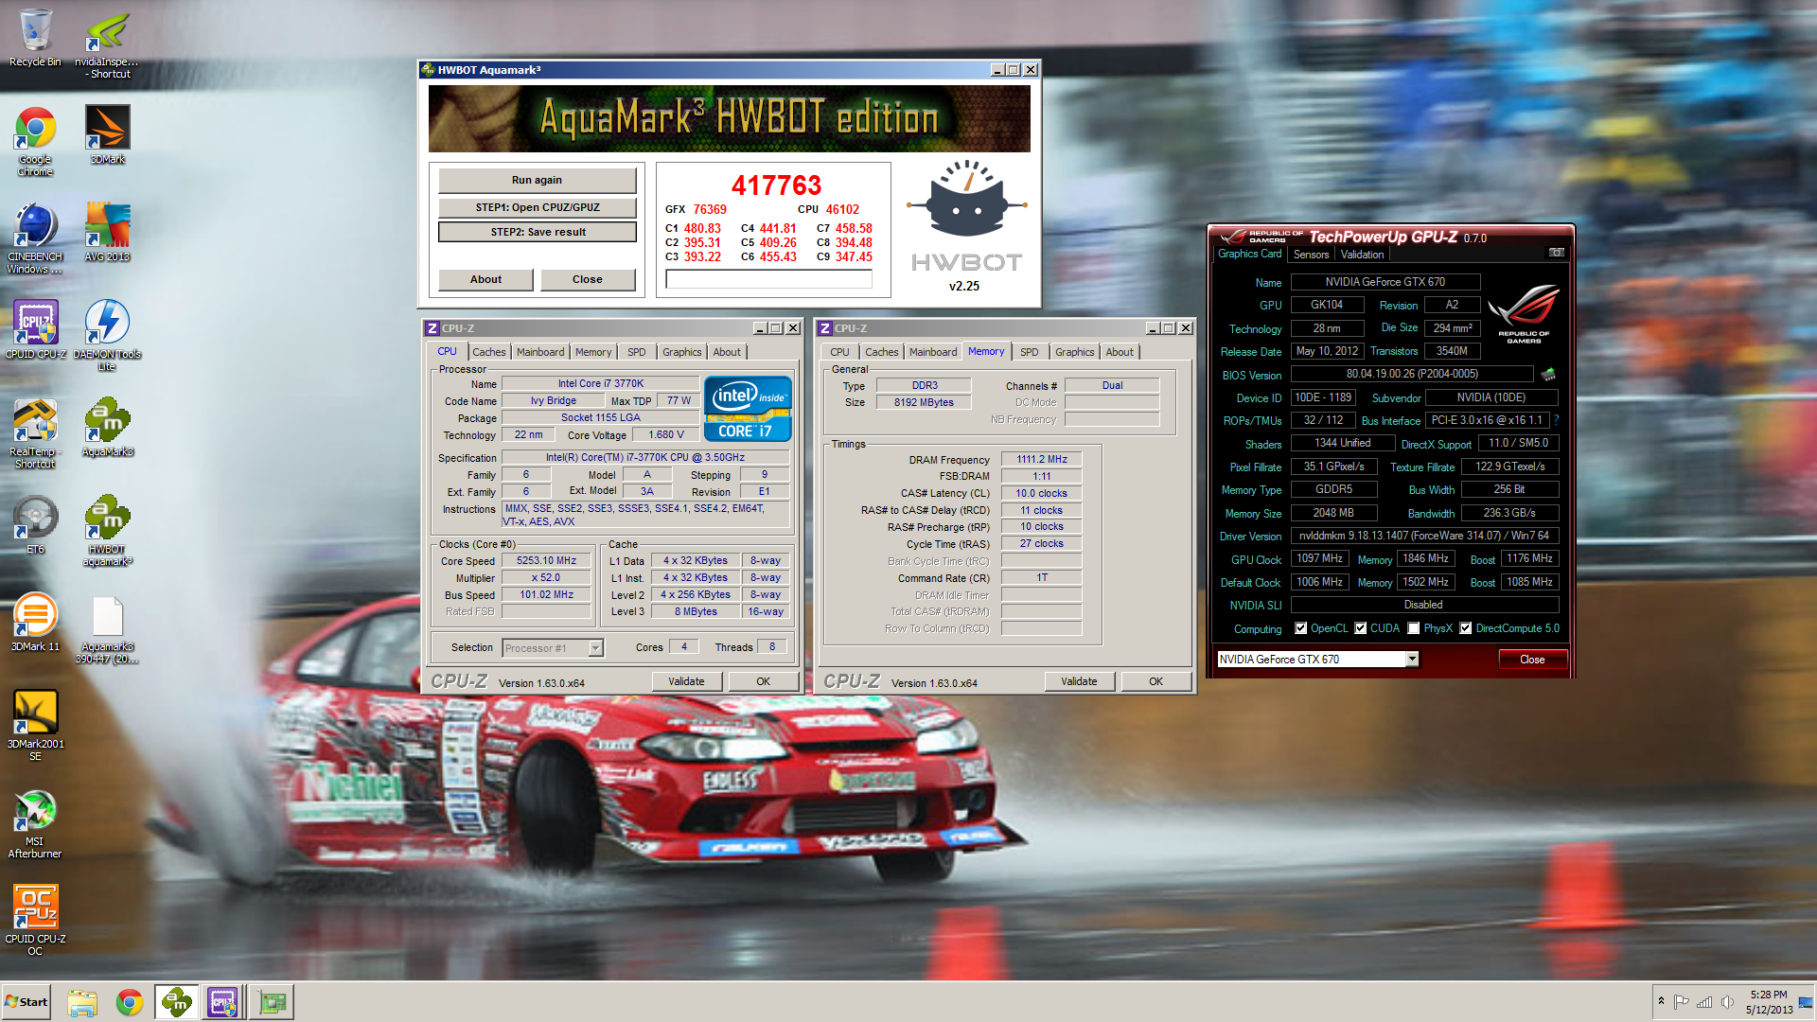Switch to SPD tab in right CPU-Z
The width and height of the screenshot is (1817, 1022).
click(x=1030, y=352)
